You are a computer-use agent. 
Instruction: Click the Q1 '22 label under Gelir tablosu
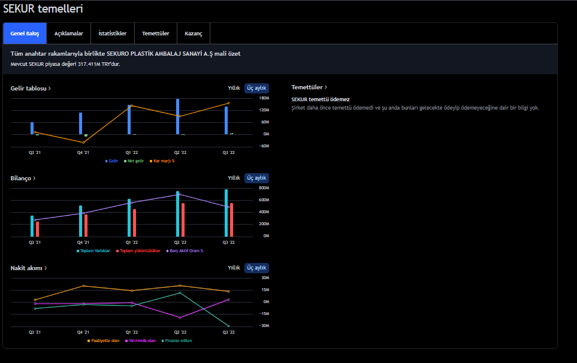132,153
